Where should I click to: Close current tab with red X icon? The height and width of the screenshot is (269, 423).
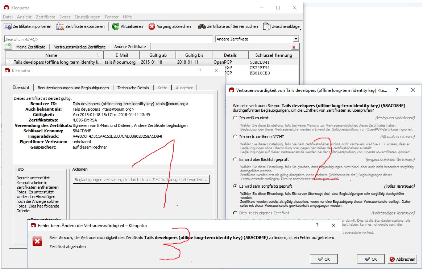[295, 47]
